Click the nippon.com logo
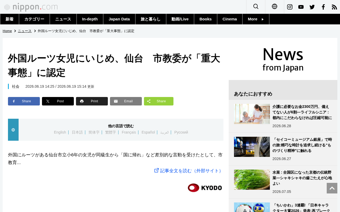Image resolution: width=340 pixels, height=212 pixels. [x=31, y=7]
